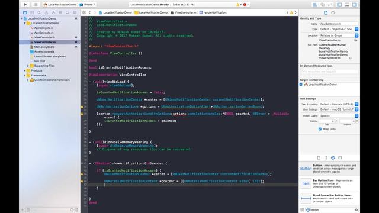Toggle the Wrap lines checkbox

[x=320, y=129]
